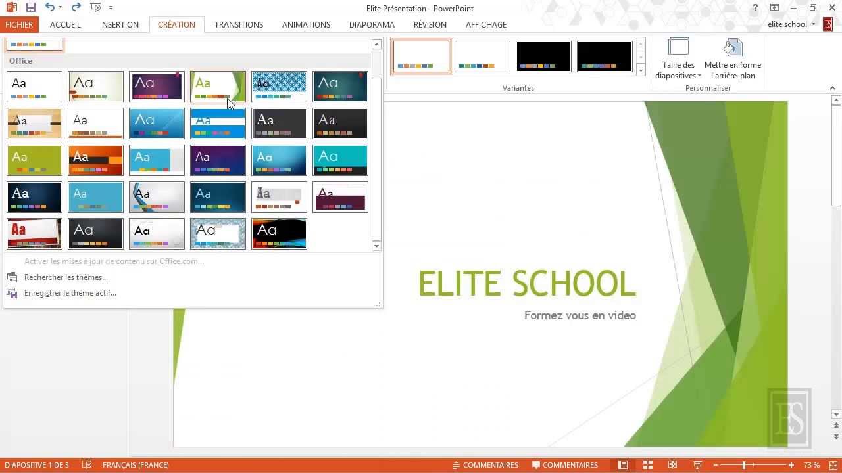This screenshot has height=473, width=842.
Task: Apply the black theme with colorful wave
Action: [x=279, y=234]
